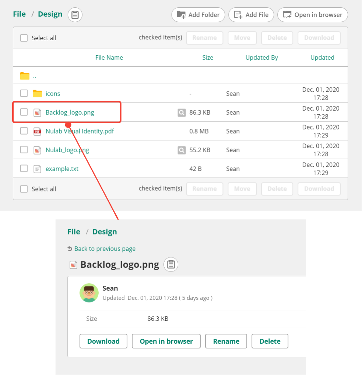362x375 pixels.
Task: Click the Add Folder button
Action: point(198,15)
